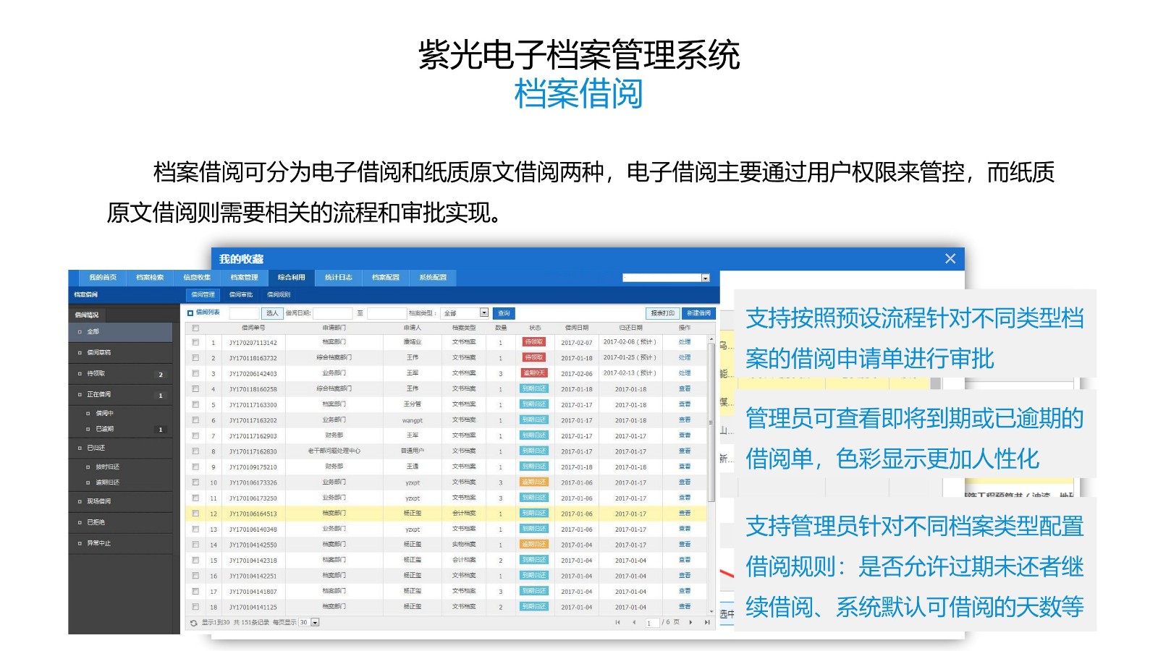Advance to the next page arrow
Screen dimensions: 1158x651
click(x=690, y=622)
